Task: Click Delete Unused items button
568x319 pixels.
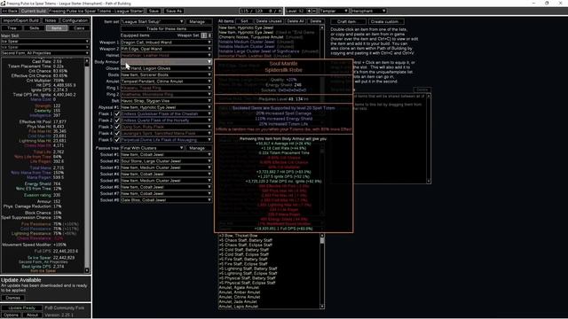Action: click(269, 21)
